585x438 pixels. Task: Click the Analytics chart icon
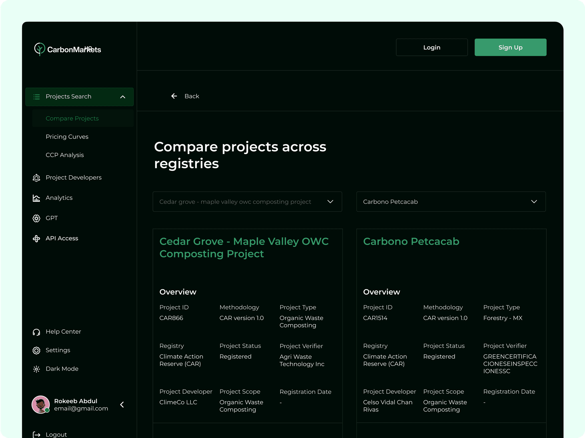(x=36, y=198)
